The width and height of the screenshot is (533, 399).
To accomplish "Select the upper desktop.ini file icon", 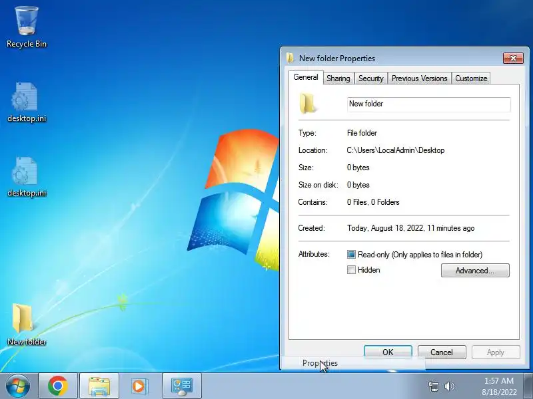I will 27,102.
